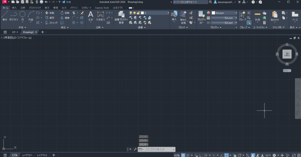Select the Polyline (ポリライン) tool
301x157 pixels.
(14, 15)
